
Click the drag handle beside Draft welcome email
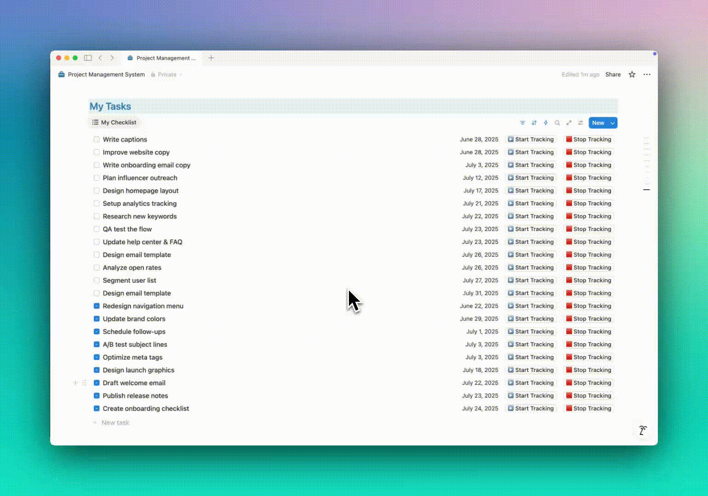[84, 383]
